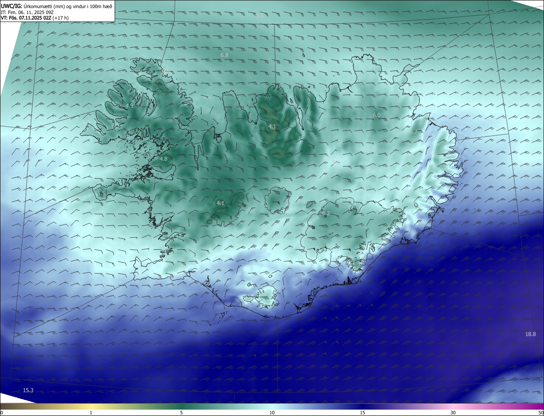Click the "10" label on the color scale
544x416 pixels.
[x=272, y=413]
